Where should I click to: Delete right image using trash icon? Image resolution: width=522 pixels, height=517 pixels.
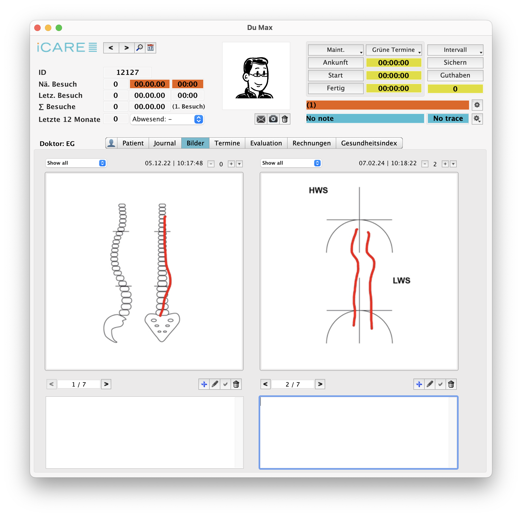click(451, 384)
